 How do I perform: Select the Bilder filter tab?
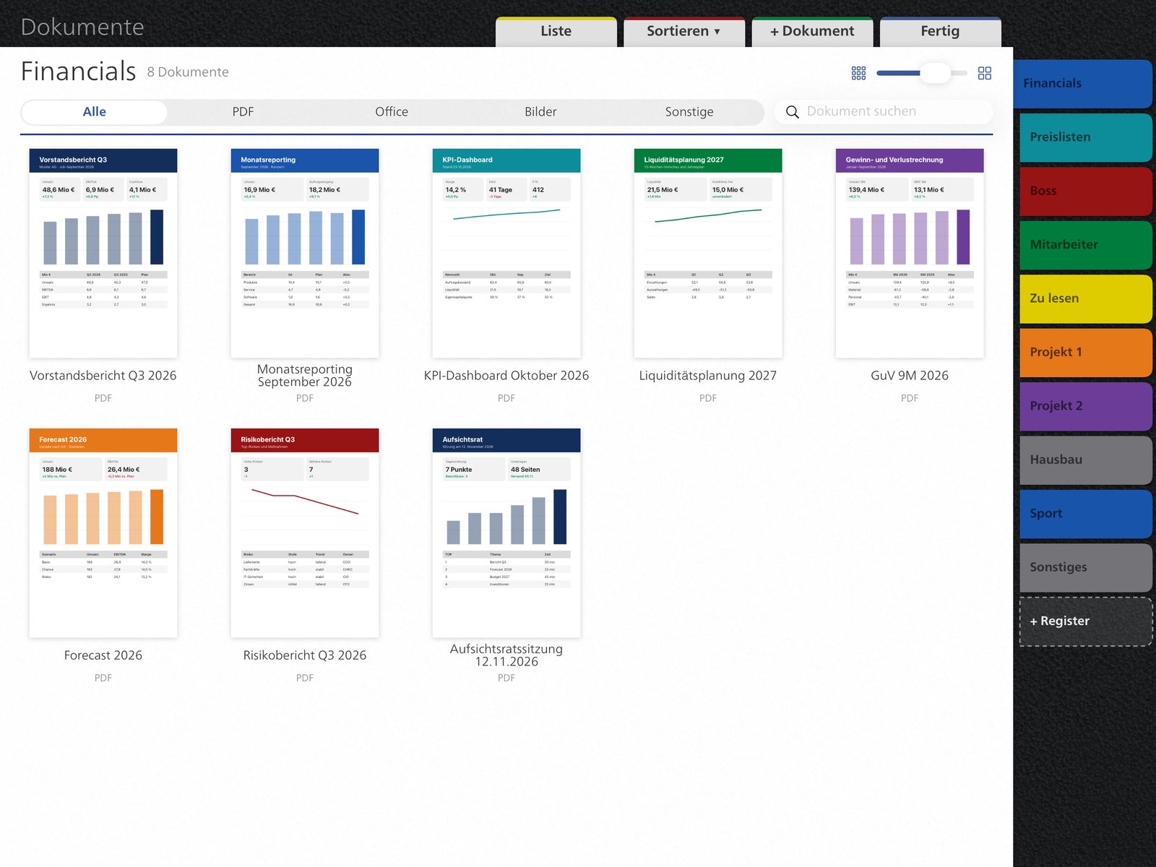(540, 112)
